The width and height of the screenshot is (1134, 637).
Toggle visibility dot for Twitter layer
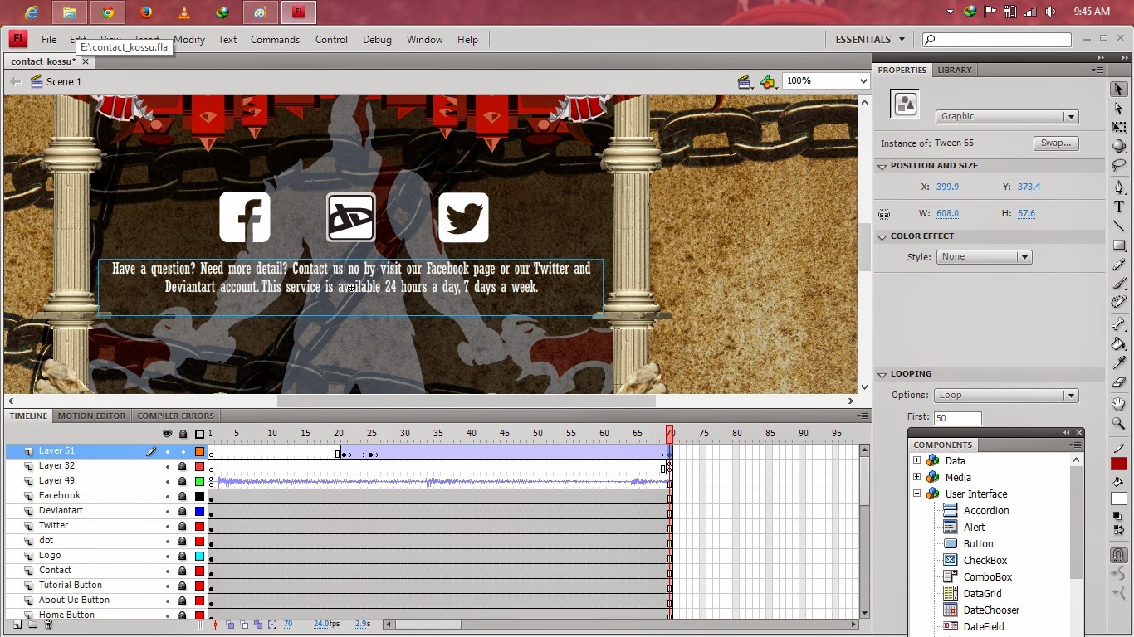point(168,526)
